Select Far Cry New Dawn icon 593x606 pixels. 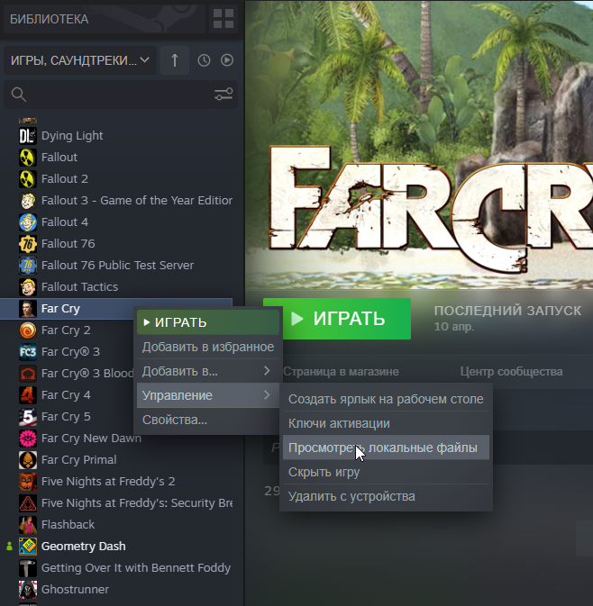(28, 439)
